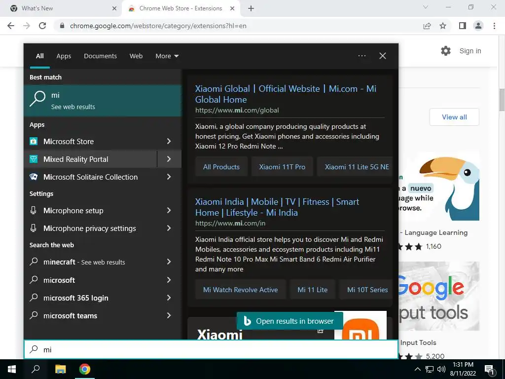Viewport: 505px width, 379px height.
Task: Open Xiaomi India website link
Action: click(277, 207)
